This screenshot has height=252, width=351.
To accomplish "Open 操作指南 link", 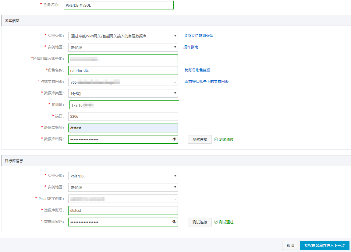I will (191, 47).
